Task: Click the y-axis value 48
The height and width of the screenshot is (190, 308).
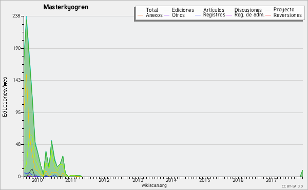Action: tap(18, 144)
